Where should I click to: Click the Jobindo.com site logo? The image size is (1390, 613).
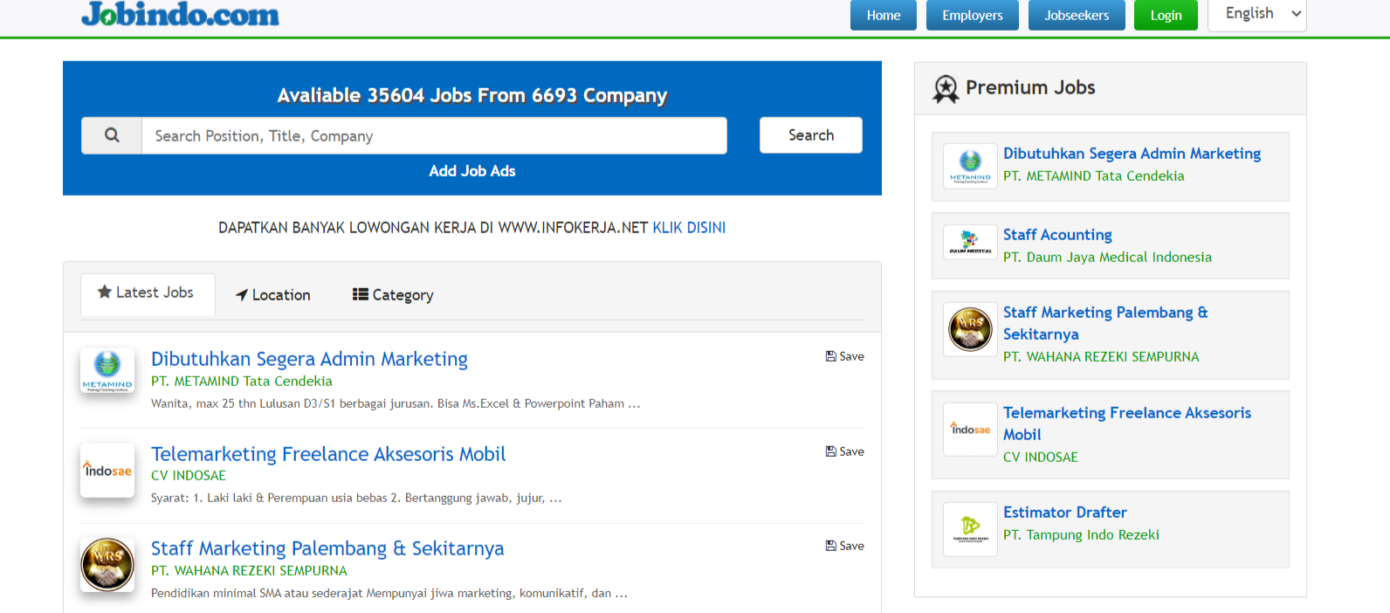[x=180, y=14]
